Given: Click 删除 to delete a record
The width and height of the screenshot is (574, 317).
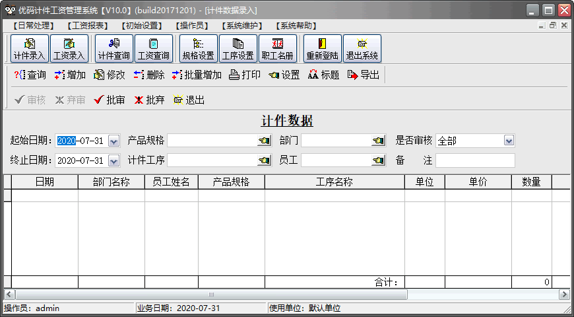Looking at the screenshot, I should click(149, 75).
